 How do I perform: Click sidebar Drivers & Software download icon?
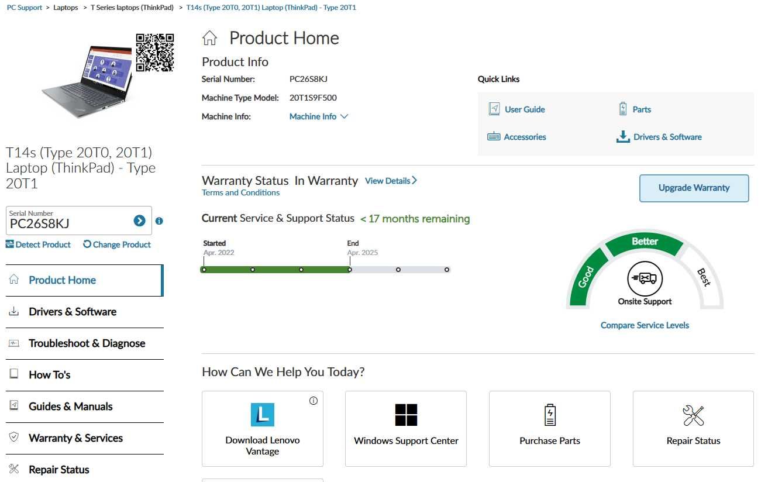coord(14,311)
